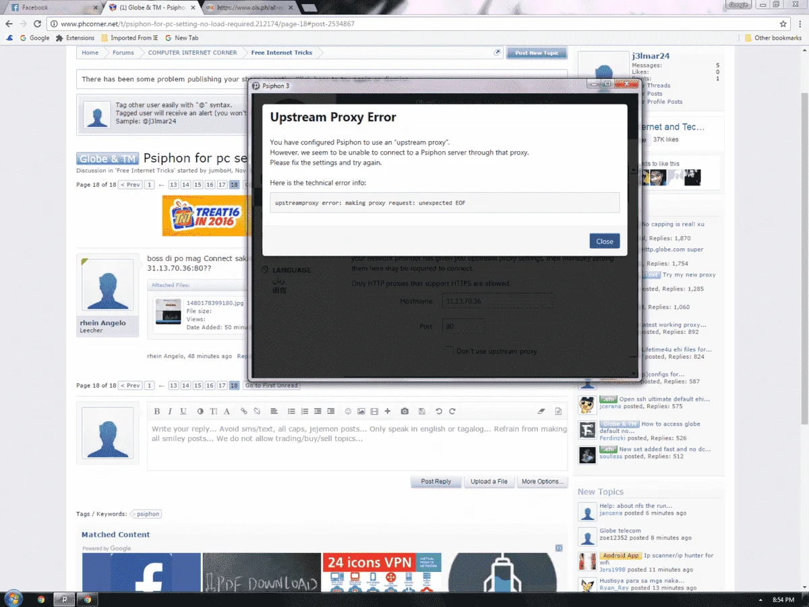Click Post Reply button
This screenshot has width=809, height=607.
[x=436, y=482]
